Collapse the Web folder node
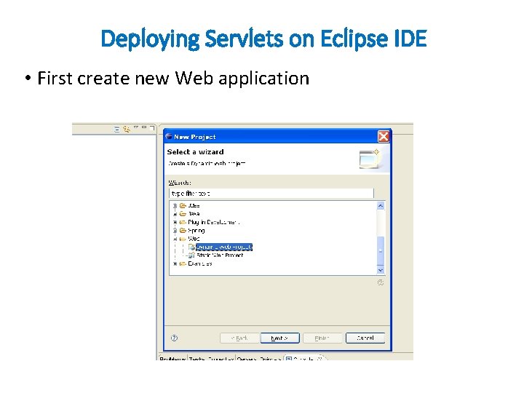 (175, 239)
